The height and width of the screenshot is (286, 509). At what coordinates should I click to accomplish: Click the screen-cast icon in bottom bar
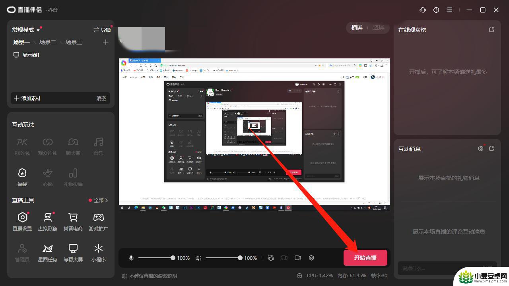(284, 258)
